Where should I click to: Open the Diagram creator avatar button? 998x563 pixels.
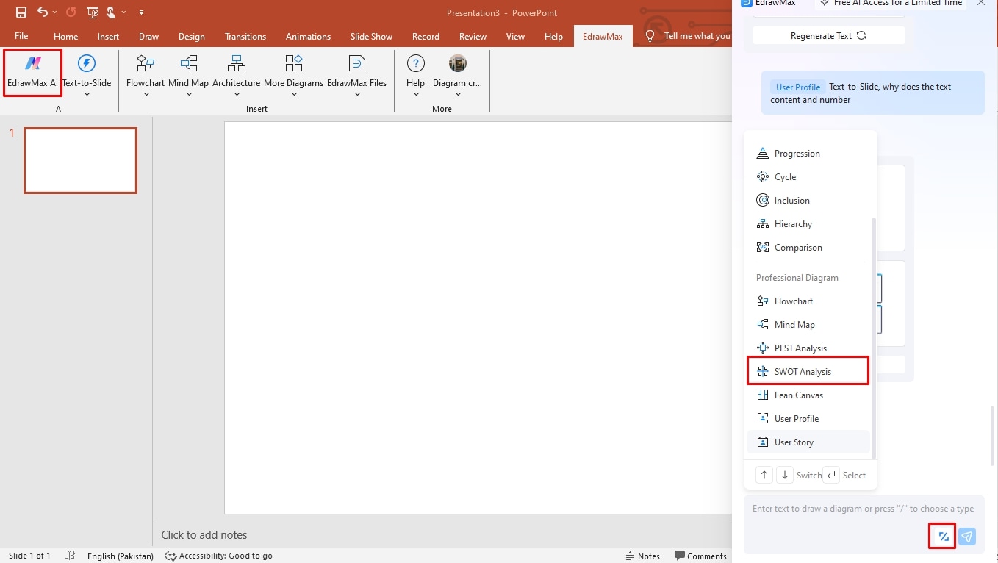click(458, 71)
